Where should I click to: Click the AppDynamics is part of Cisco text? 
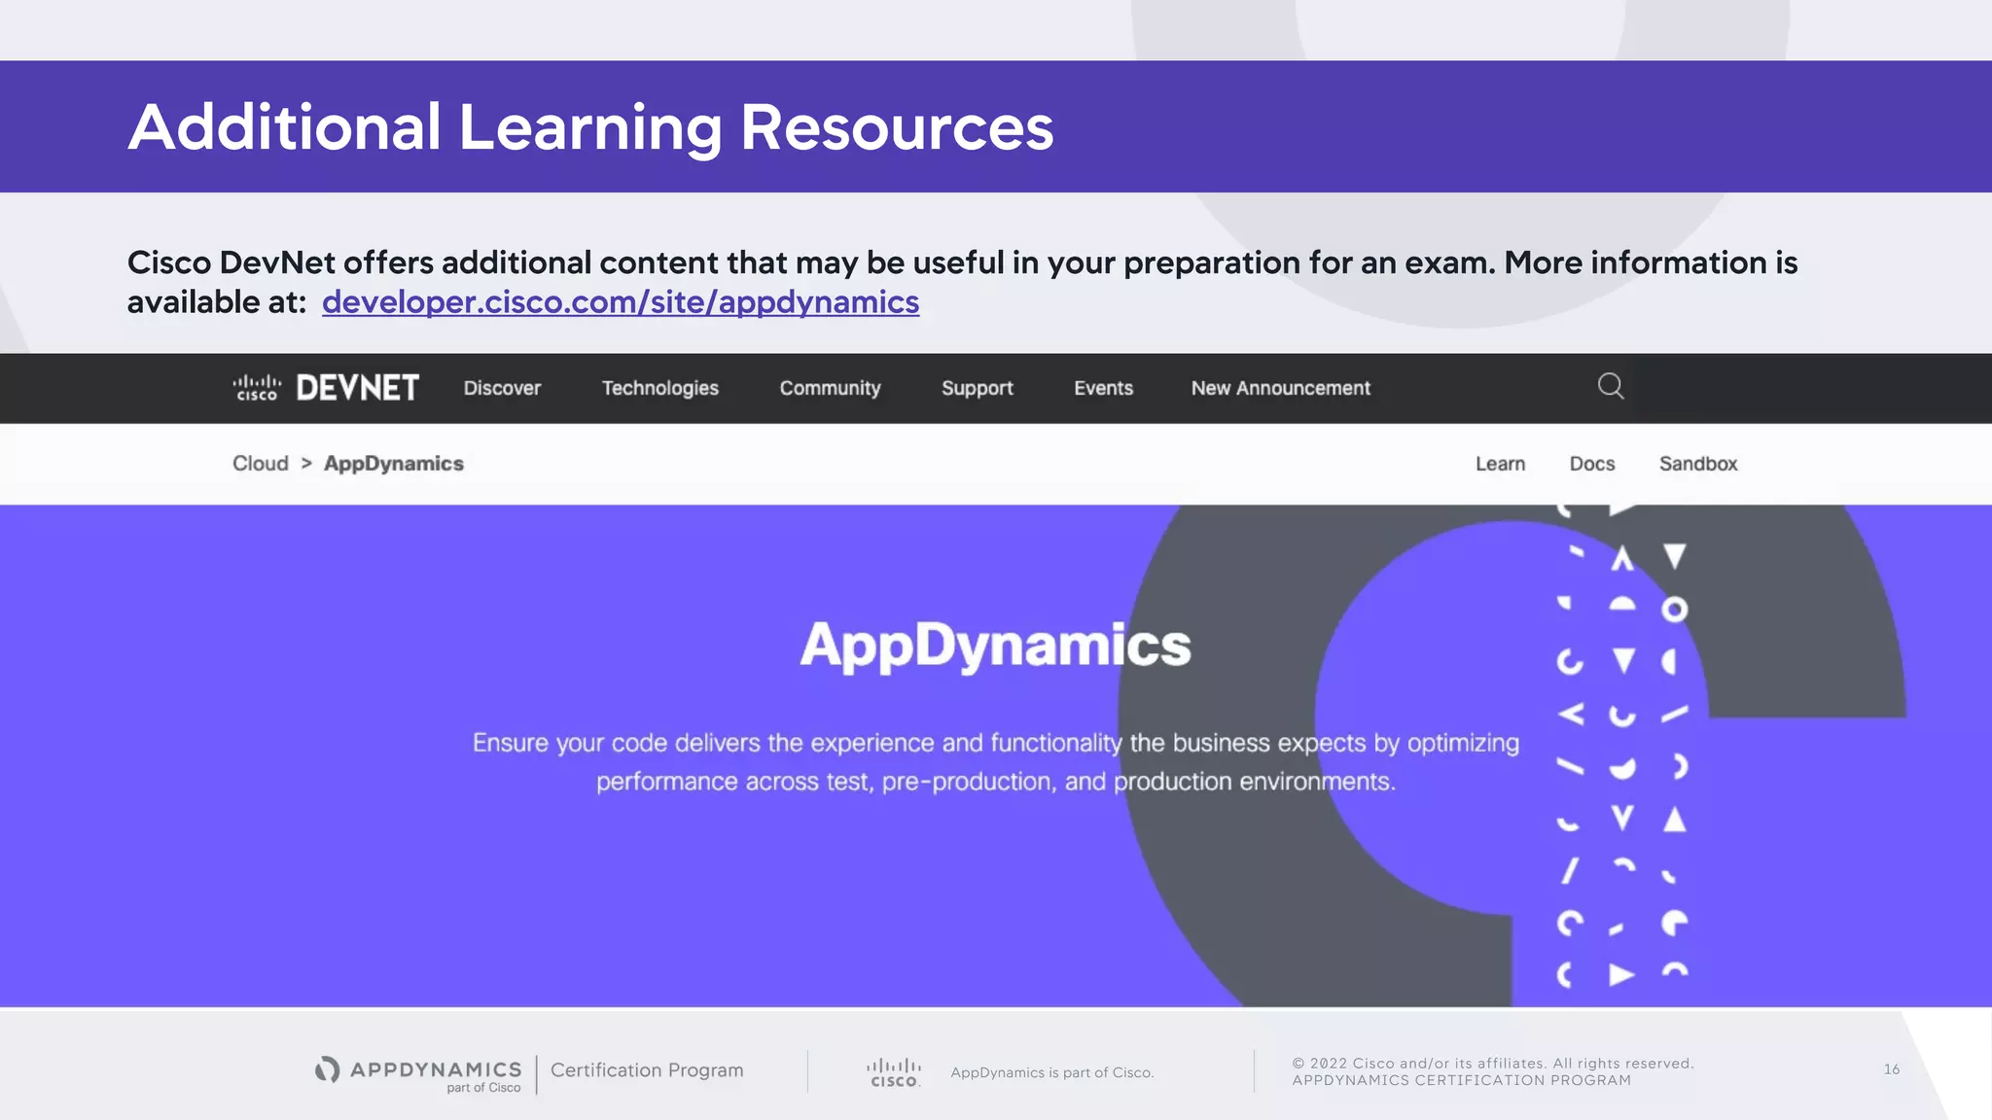pos(1052,1072)
